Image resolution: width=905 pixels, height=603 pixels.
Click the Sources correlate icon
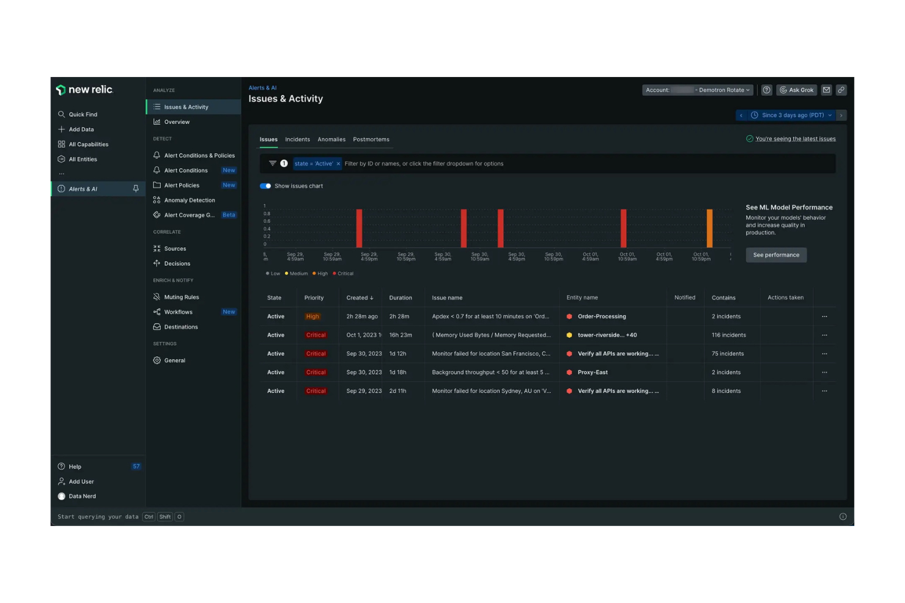coord(157,248)
